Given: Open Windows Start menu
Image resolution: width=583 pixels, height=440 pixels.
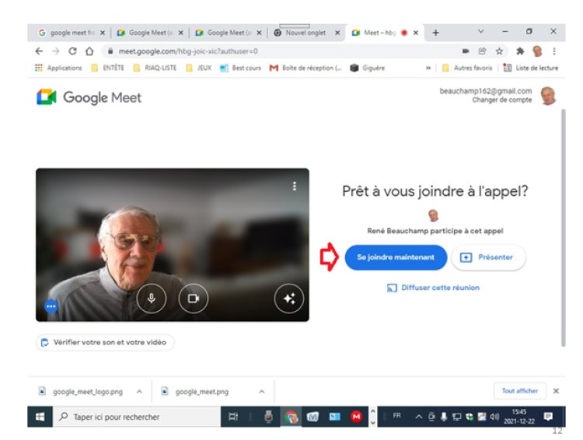Looking at the screenshot, I should coord(40,417).
